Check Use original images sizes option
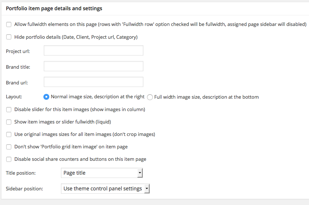309x205 pixels. 9,134
